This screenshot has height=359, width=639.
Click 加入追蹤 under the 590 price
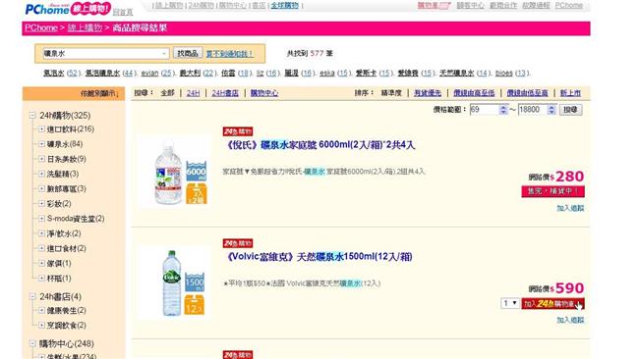(x=570, y=320)
